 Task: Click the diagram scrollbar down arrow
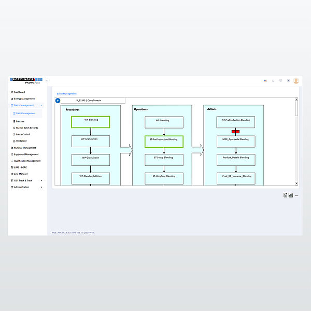[x=296, y=183]
